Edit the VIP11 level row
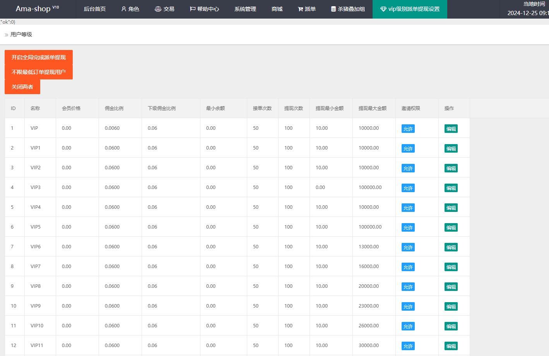 tap(451, 346)
